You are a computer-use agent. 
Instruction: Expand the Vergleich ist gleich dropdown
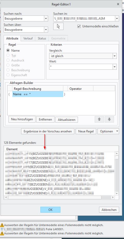[114, 56]
